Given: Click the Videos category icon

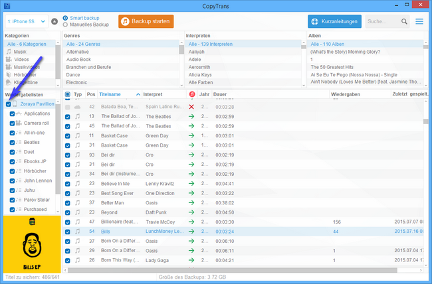Looking at the screenshot, I should click(x=9, y=59).
